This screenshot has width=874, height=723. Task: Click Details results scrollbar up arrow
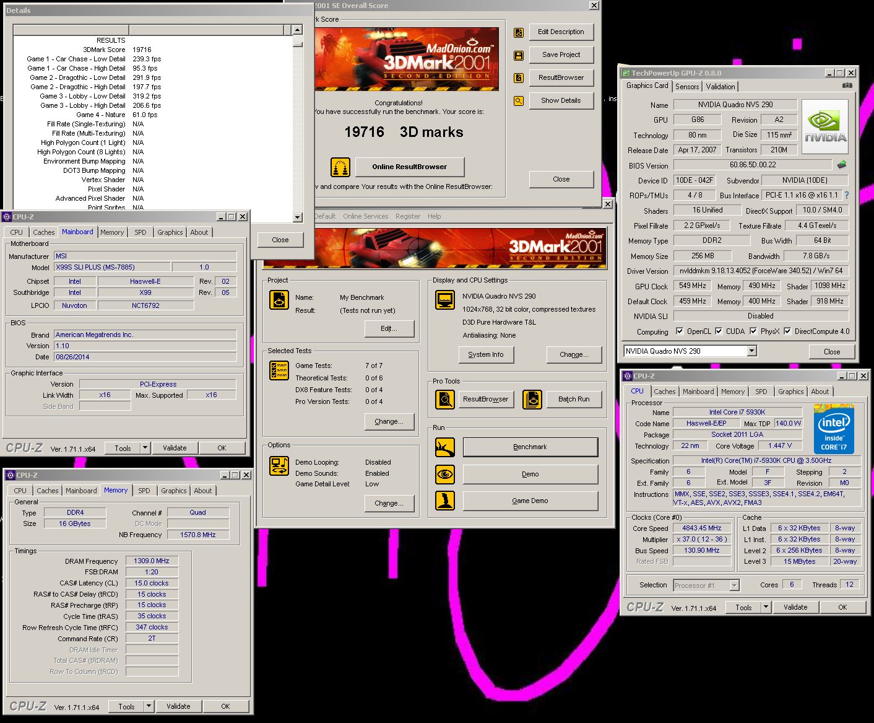tap(298, 30)
